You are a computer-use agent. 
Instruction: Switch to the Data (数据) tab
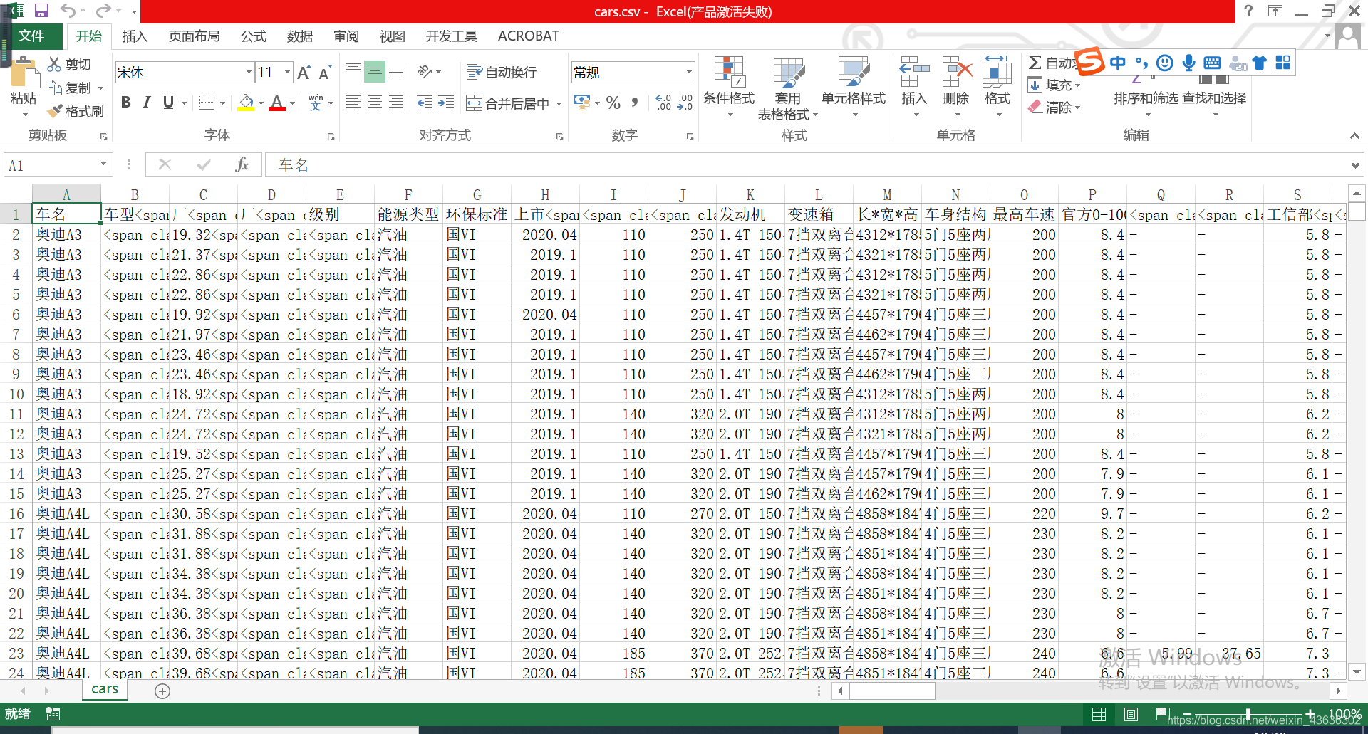(300, 36)
